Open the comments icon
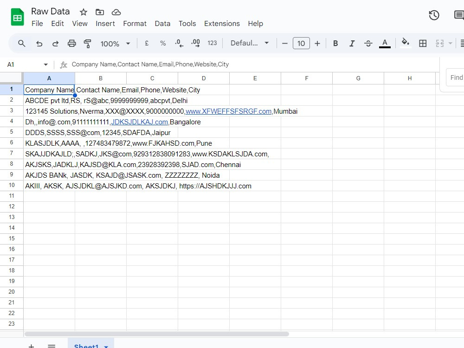The height and width of the screenshot is (348, 464). (459, 15)
